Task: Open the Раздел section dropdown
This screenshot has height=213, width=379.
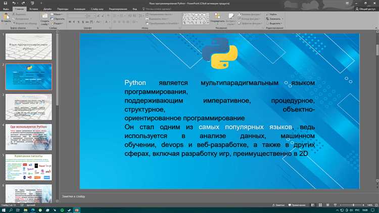Action: (57, 23)
